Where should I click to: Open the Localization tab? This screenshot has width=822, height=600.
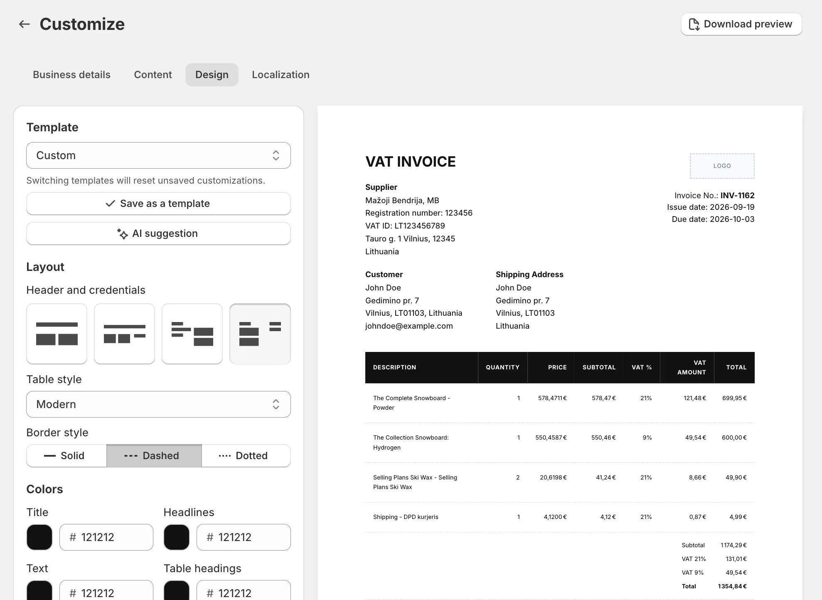click(x=281, y=75)
